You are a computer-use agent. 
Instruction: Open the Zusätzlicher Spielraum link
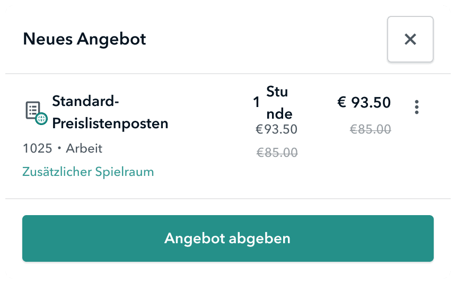pos(88,172)
